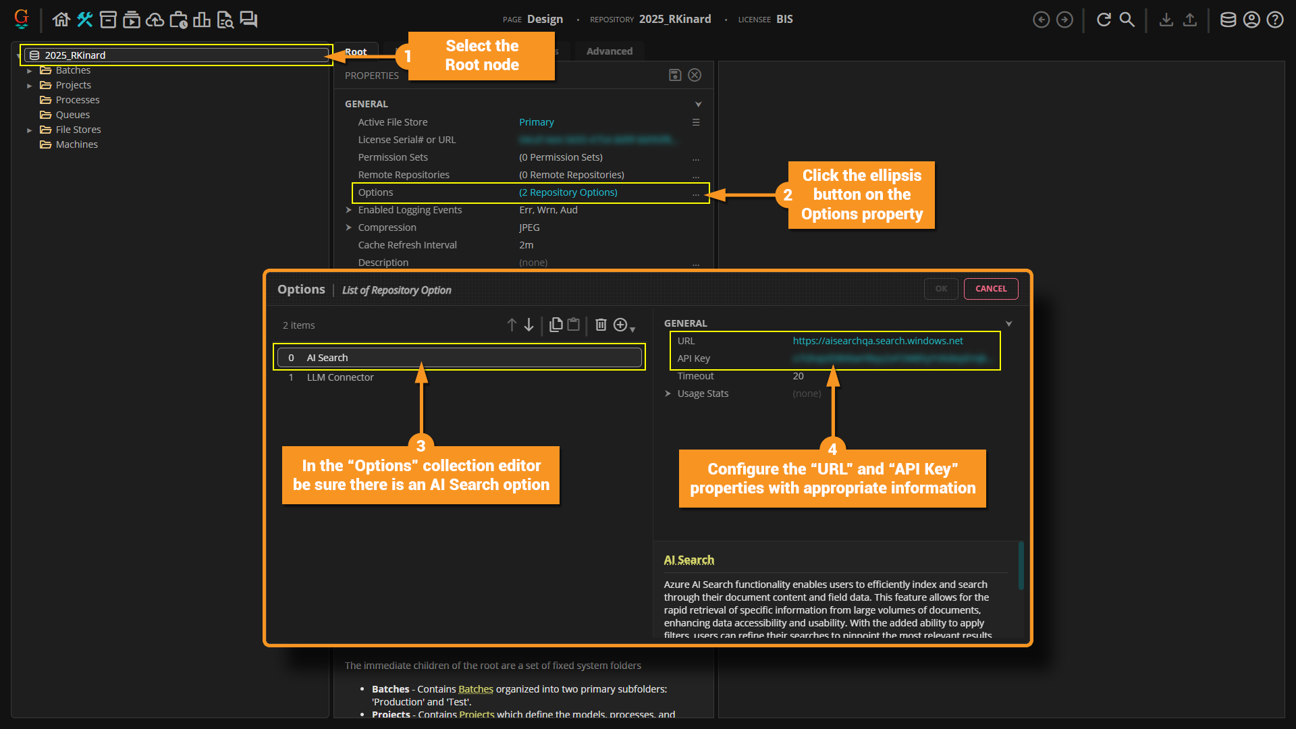Click the delete trash icon in Options
This screenshot has height=729, width=1296.
point(600,325)
